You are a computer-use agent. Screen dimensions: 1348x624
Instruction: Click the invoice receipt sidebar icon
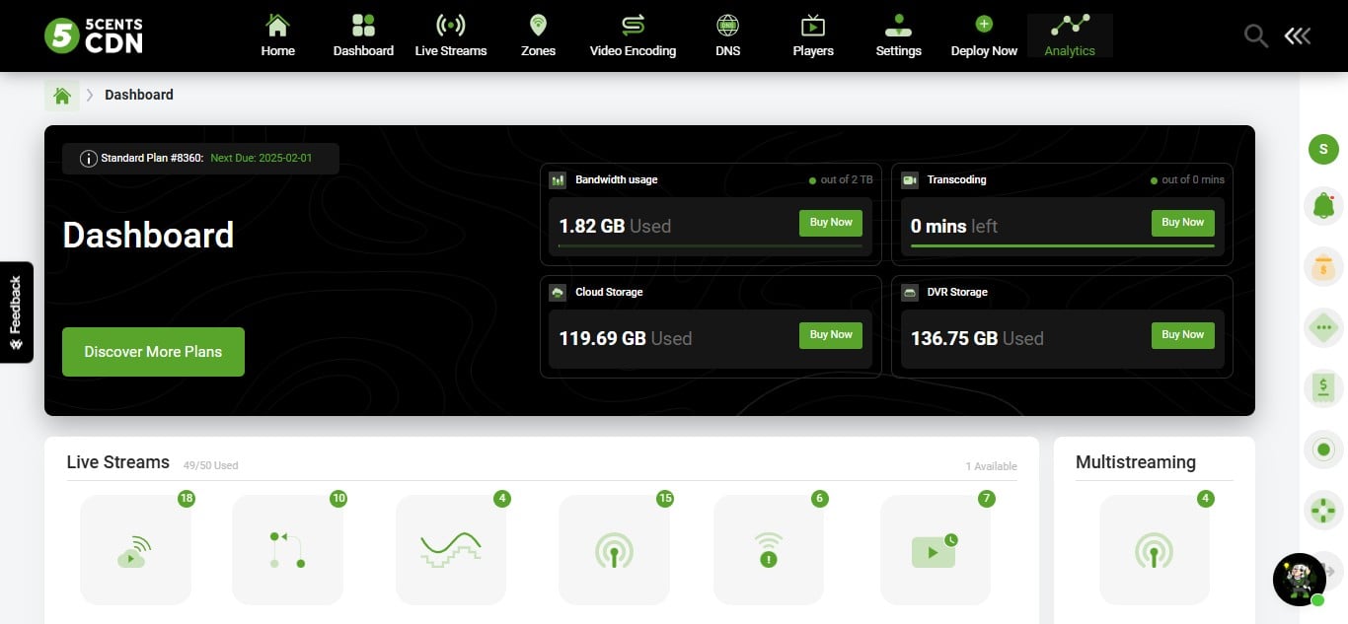coord(1323,388)
